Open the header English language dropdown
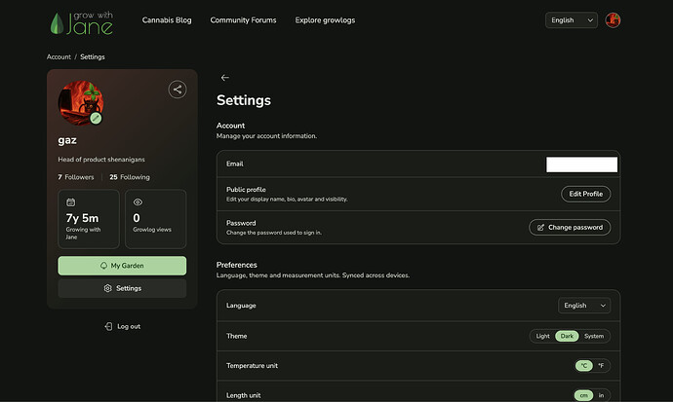Viewport: 673px width, 402px height. click(572, 20)
